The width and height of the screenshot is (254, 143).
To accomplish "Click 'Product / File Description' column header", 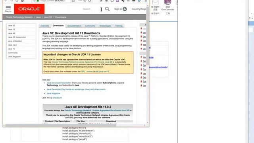I will point(57,121).
